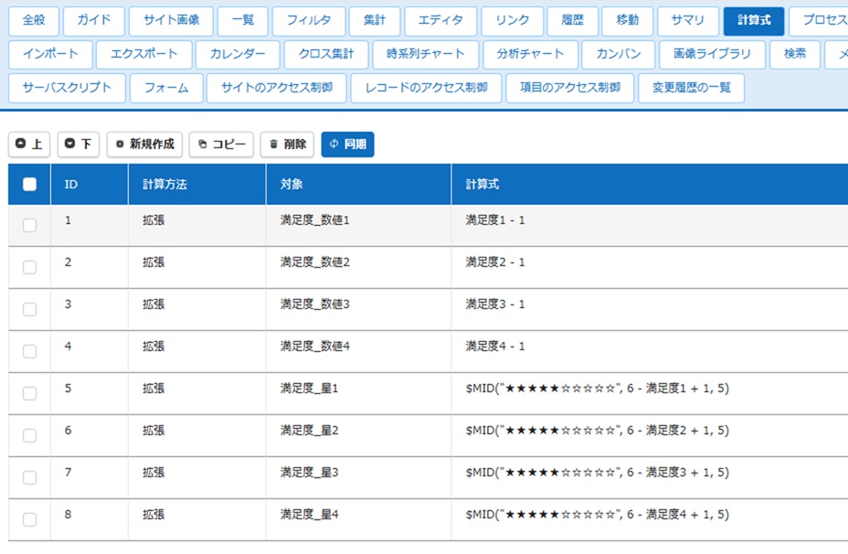Screen dimensions: 848x554
Task: Click the move up (上) button
Action: pyautogui.click(x=29, y=144)
